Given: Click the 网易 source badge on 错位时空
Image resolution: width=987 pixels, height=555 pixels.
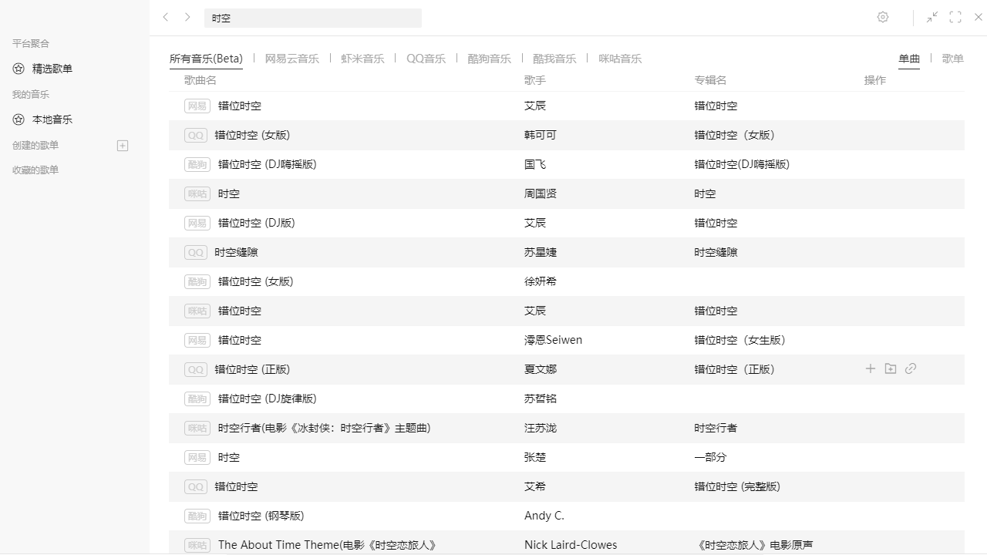Looking at the screenshot, I should click(197, 106).
